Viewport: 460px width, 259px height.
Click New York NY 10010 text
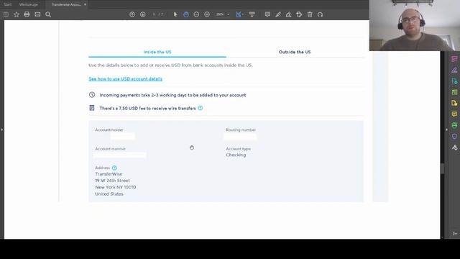(x=115, y=187)
